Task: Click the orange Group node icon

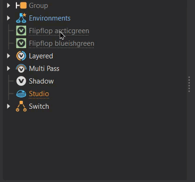Action: pos(21,6)
